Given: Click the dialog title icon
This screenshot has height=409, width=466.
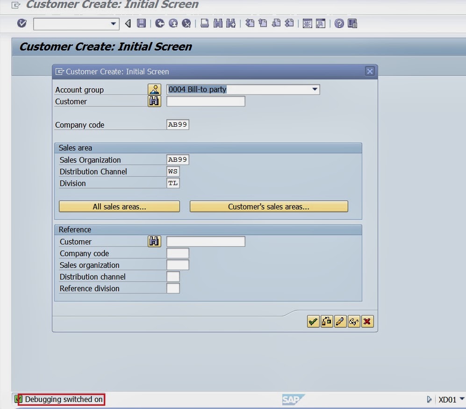Looking at the screenshot, I should tap(60, 72).
